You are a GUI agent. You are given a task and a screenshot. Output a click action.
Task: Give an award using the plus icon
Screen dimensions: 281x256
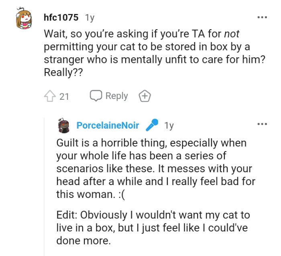[x=145, y=96]
